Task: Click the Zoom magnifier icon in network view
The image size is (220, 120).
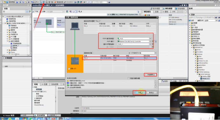Action: pyautogui.click(x=79, y=11)
